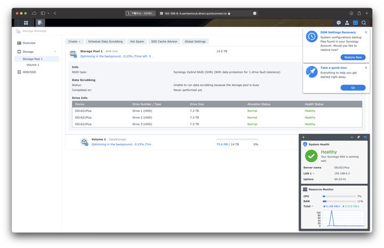
Task: Open the user account options icon
Action: click(x=347, y=23)
